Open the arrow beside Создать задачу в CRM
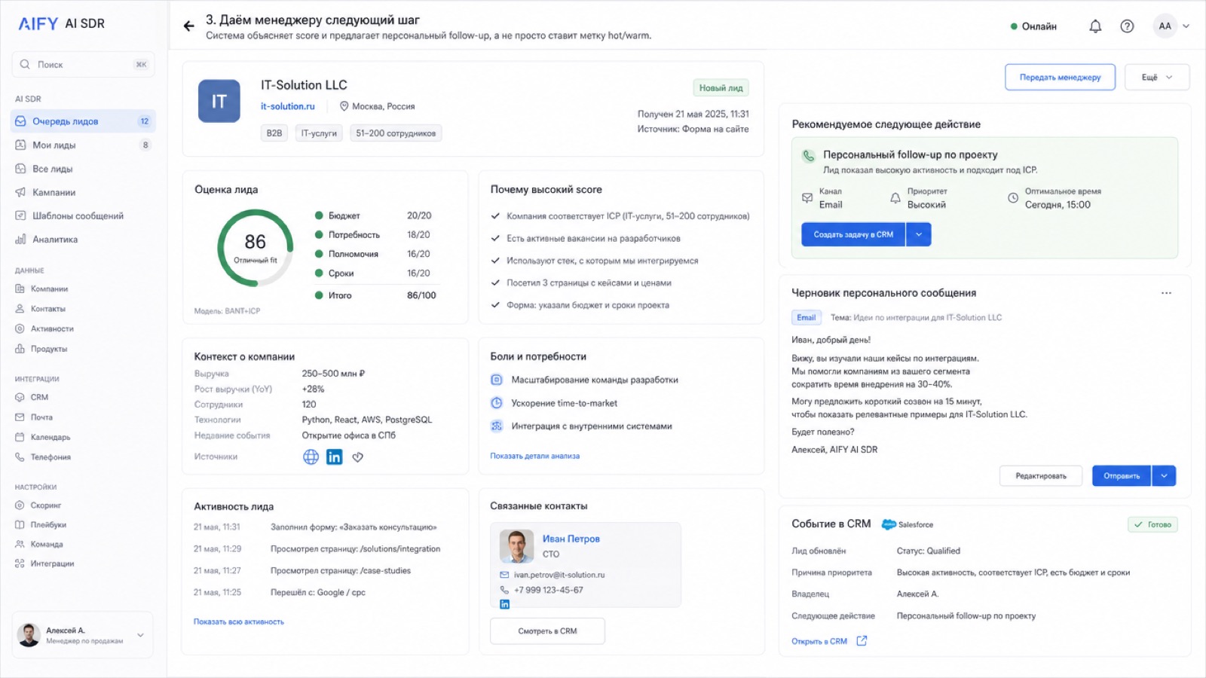1206x678 pixels. (x=918, y=234)
